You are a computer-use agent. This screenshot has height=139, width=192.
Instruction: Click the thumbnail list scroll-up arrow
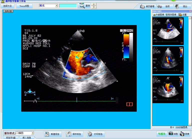coord(190,18)
